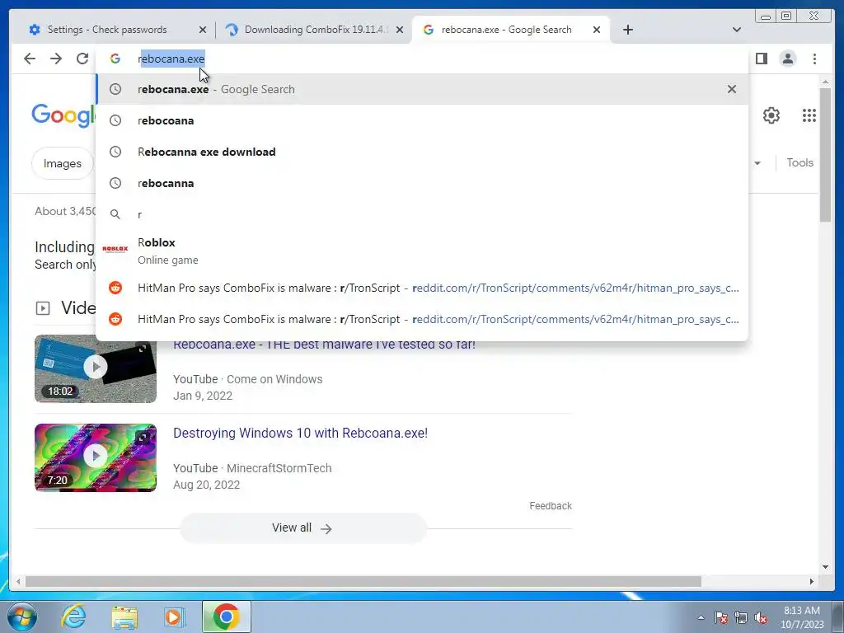Screen dimensions: 844x633
Task: Open Windows Explorer from taskbar
Action: pyautogui.click(x=124, y=617)
